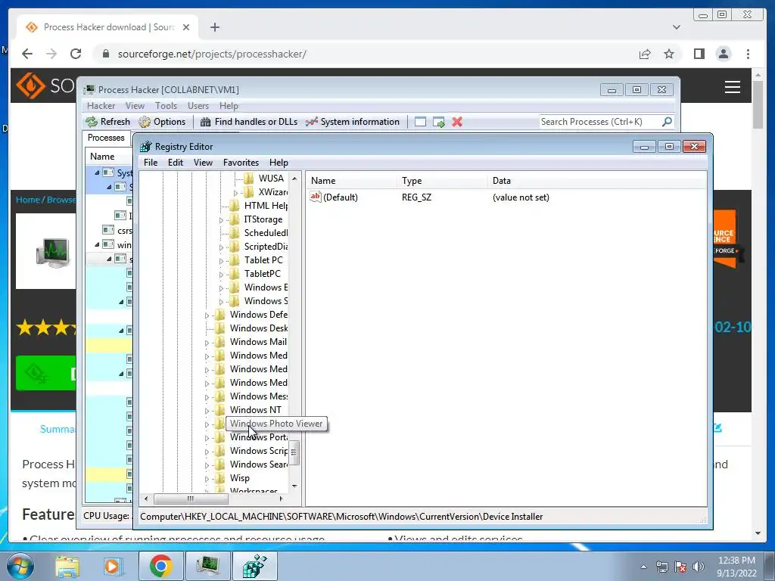Click the Type column header
Screen dimensions: 775x581
coord(442,181)
